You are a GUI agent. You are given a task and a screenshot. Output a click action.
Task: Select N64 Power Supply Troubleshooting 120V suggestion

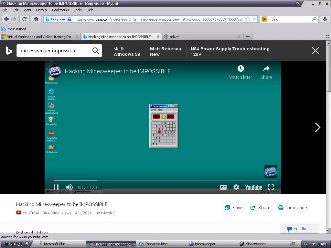230,51
